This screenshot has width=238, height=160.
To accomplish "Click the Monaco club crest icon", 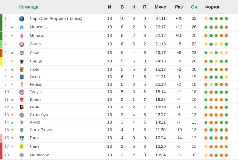I will (22, 36).
